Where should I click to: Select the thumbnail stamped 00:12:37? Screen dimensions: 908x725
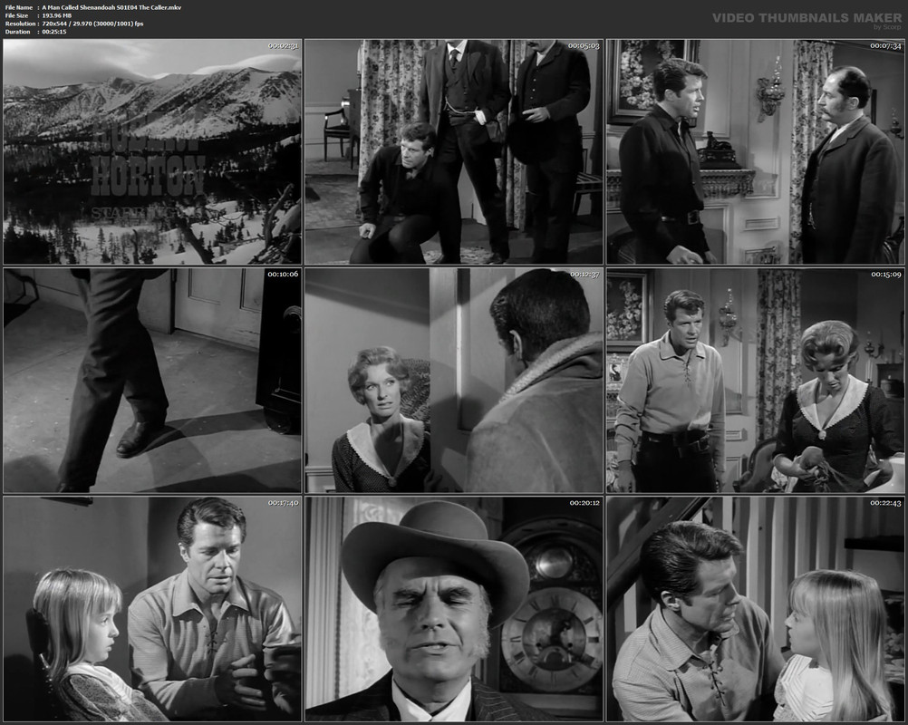coord(454,381)
